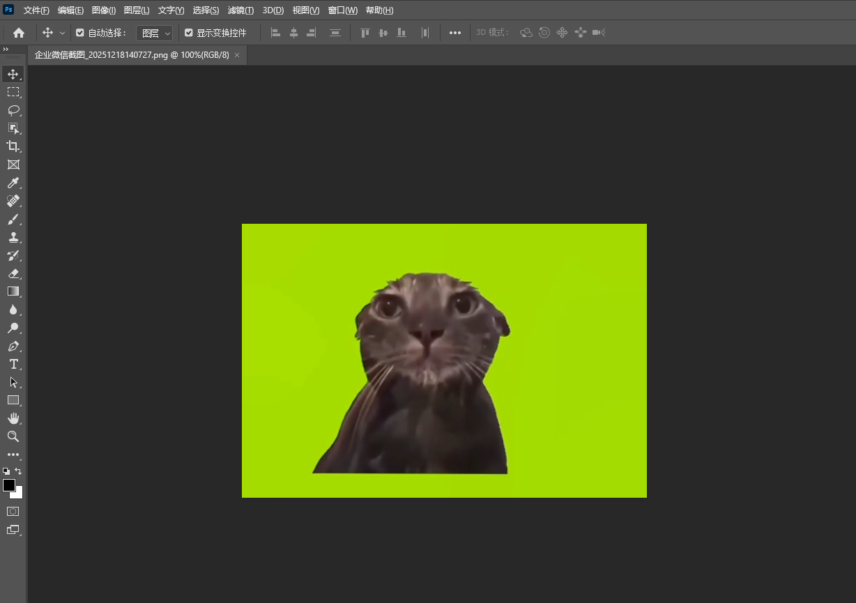Screen dimensions: 856x603
Task: Open the 滤镜(T) menu
Action: [240, 10]
